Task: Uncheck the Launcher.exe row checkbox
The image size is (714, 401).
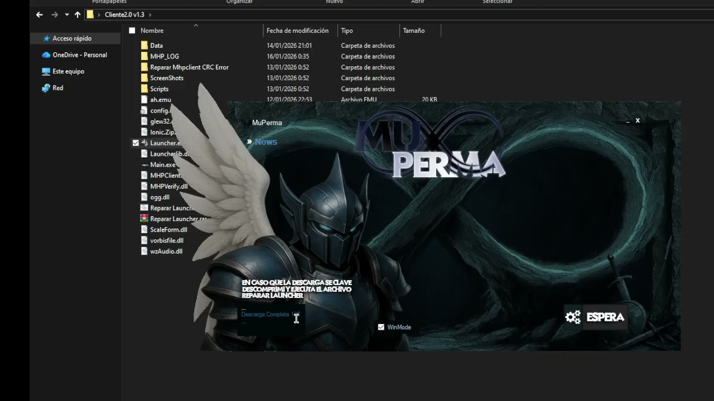Action: (x=136, y=143)
